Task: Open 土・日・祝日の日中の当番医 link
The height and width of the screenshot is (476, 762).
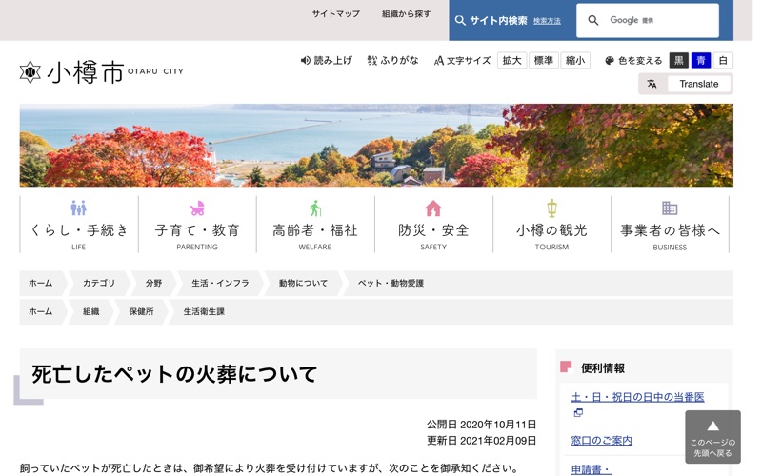Action: tap(637, 397)
